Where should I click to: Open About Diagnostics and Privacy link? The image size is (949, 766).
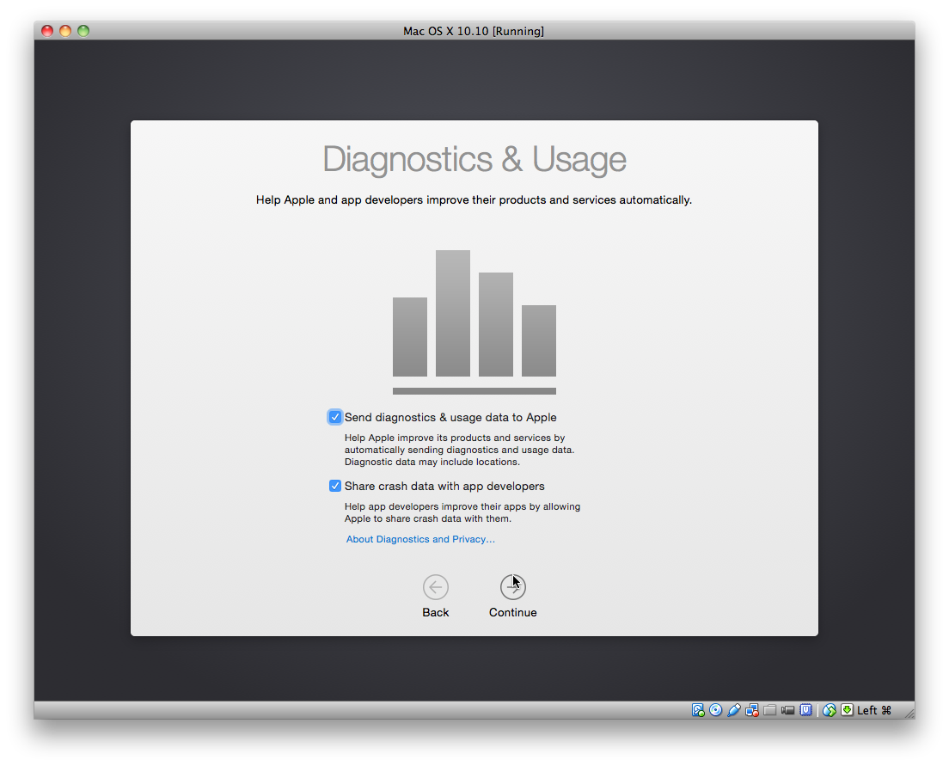click(420, 539)
